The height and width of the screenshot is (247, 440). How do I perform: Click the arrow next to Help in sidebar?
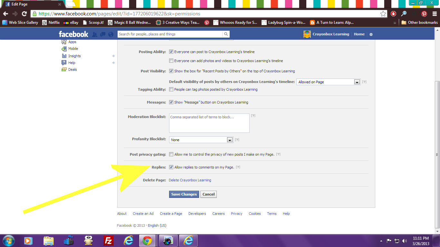(x=113, y=63)
